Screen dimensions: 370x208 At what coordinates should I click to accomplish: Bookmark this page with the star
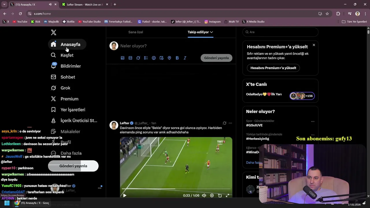click(327, 14)
